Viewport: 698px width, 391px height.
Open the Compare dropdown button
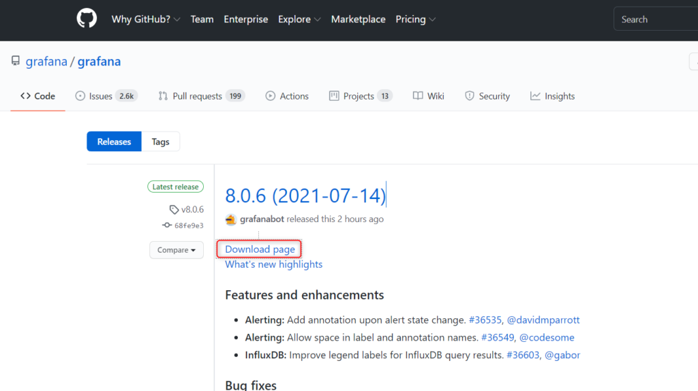point(177,250)
